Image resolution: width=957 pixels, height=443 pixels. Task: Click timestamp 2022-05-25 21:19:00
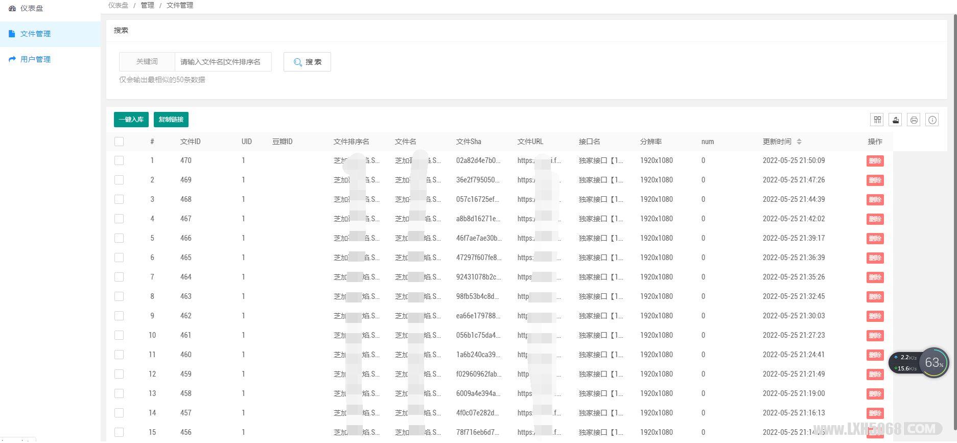tap(793, 393)
